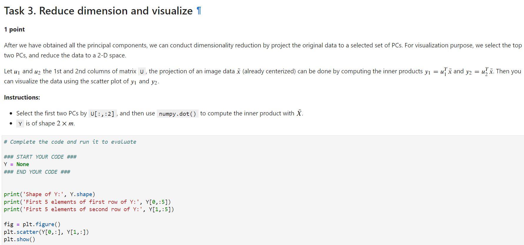
Task: Click the None keyword in the code cell
Action: (23, 164)
